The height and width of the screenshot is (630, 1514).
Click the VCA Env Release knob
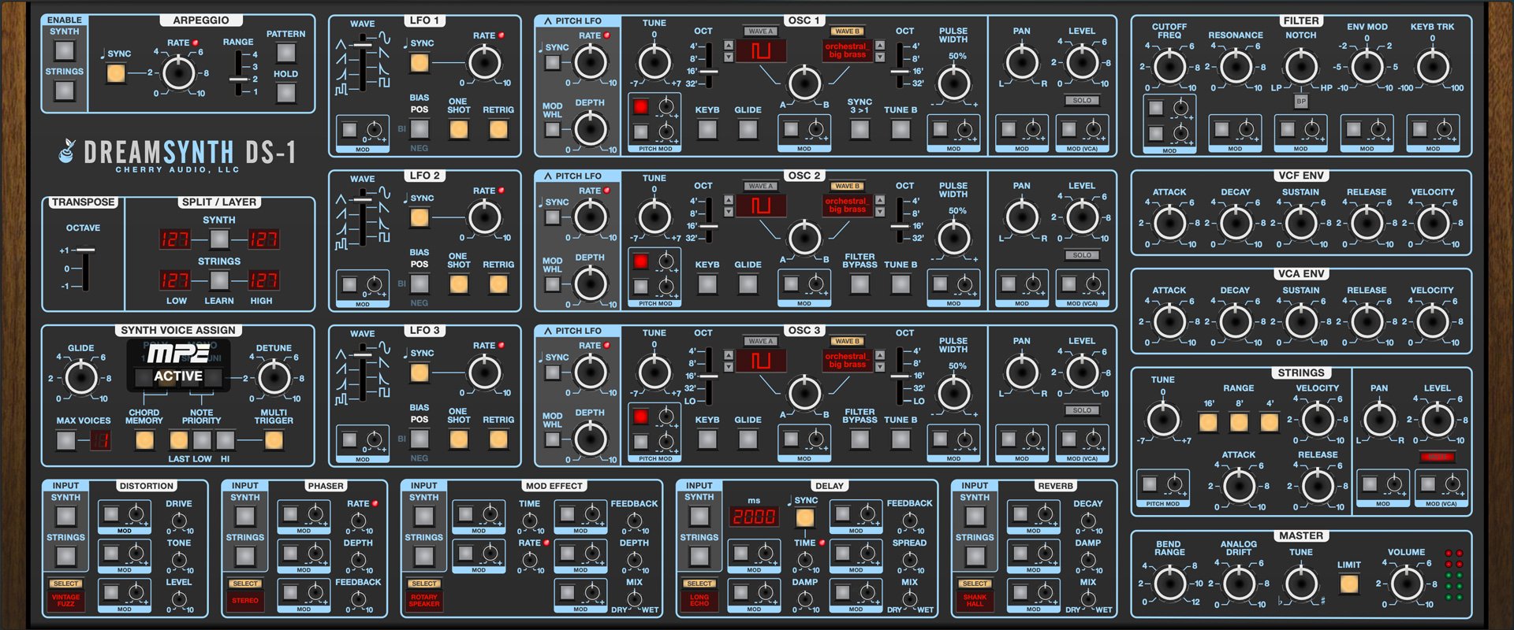click(1367, 322)
